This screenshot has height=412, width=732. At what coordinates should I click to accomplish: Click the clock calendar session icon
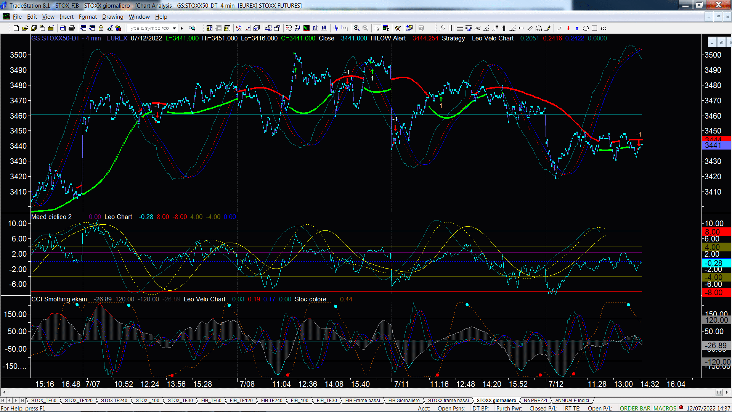[289, 28]
